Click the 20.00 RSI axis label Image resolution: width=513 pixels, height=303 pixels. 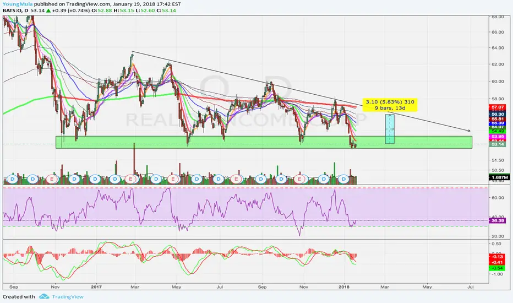click(x=497, y=236)
